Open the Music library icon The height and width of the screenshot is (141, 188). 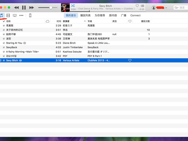pos(2,15)
